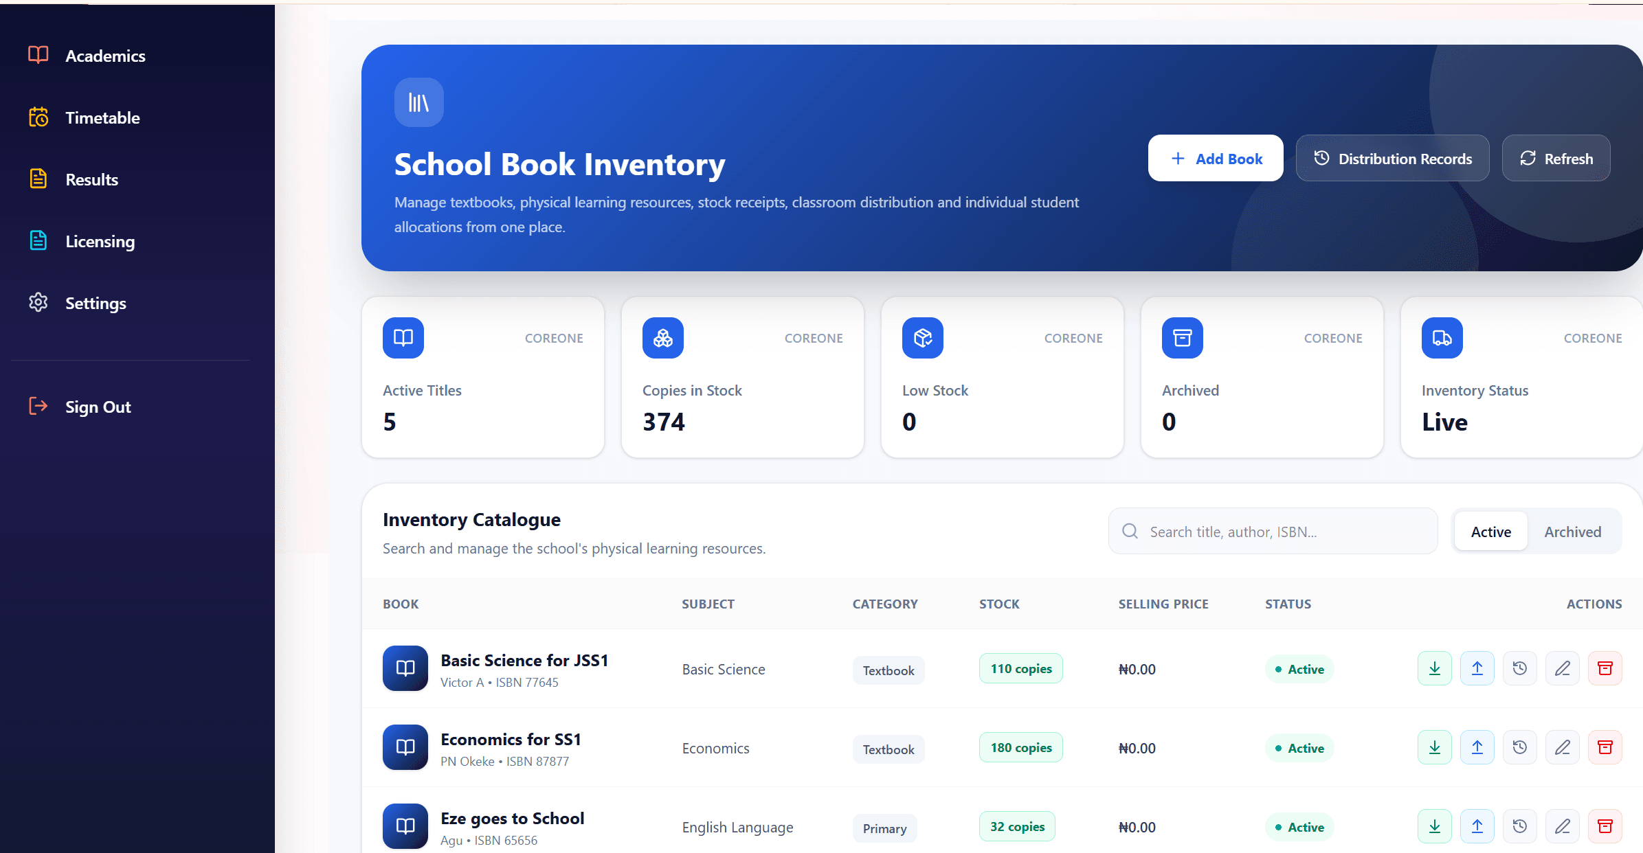This screenshot has height=853, width=1643.
Task: Edit the Basic Science for JSS1 book
Action: tap(1563, 668)
